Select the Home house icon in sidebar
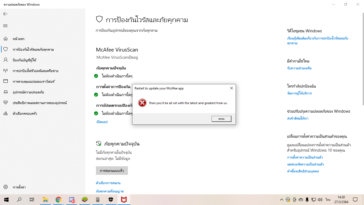 point(6,39)
